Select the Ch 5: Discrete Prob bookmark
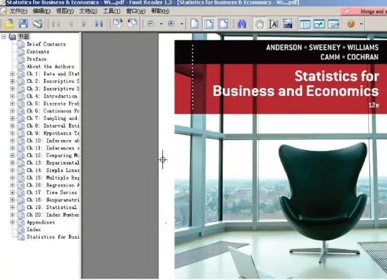Viewport: 387px width, 280px height. [x=53, y=104]
